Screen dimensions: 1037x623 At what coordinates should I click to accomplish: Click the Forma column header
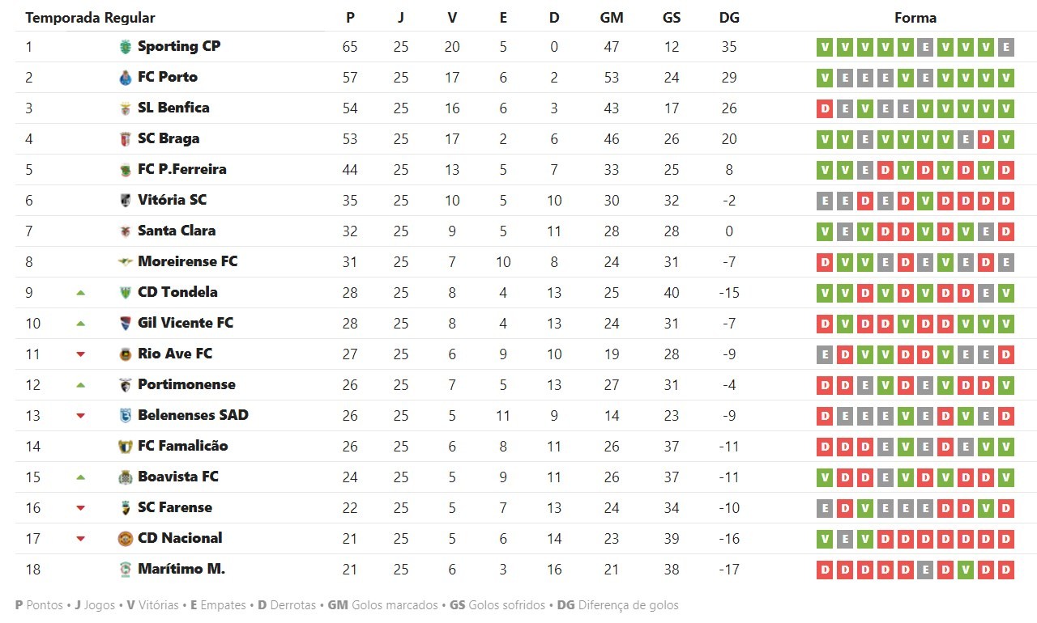(915, 18)
